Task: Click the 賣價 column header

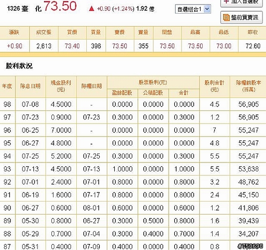Action: pos(120,32)
